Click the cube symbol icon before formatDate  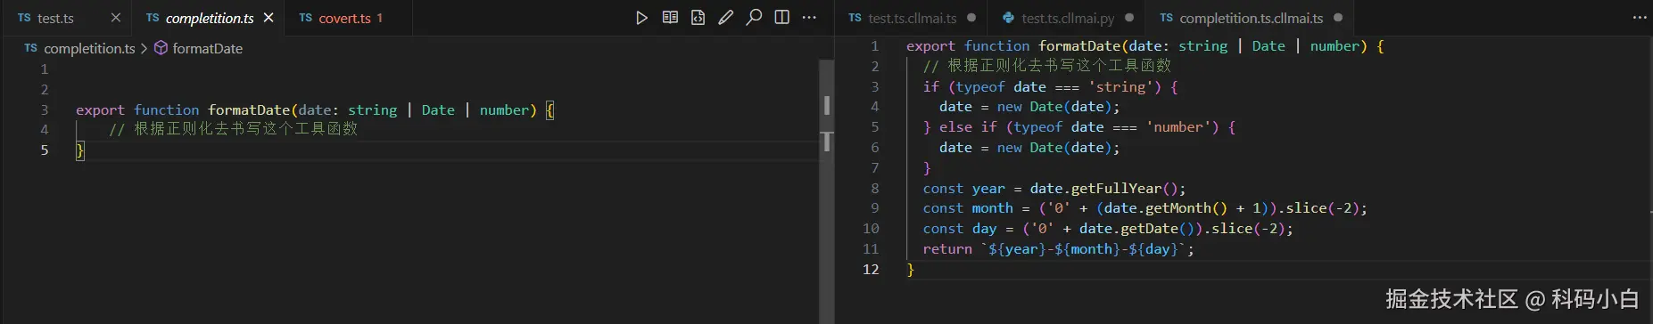pyautogui.click(x=161, y=48)
